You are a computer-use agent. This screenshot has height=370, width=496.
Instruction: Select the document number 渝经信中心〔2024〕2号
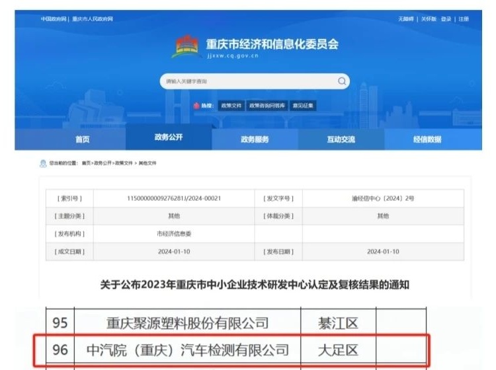click(x=383, y=198)
